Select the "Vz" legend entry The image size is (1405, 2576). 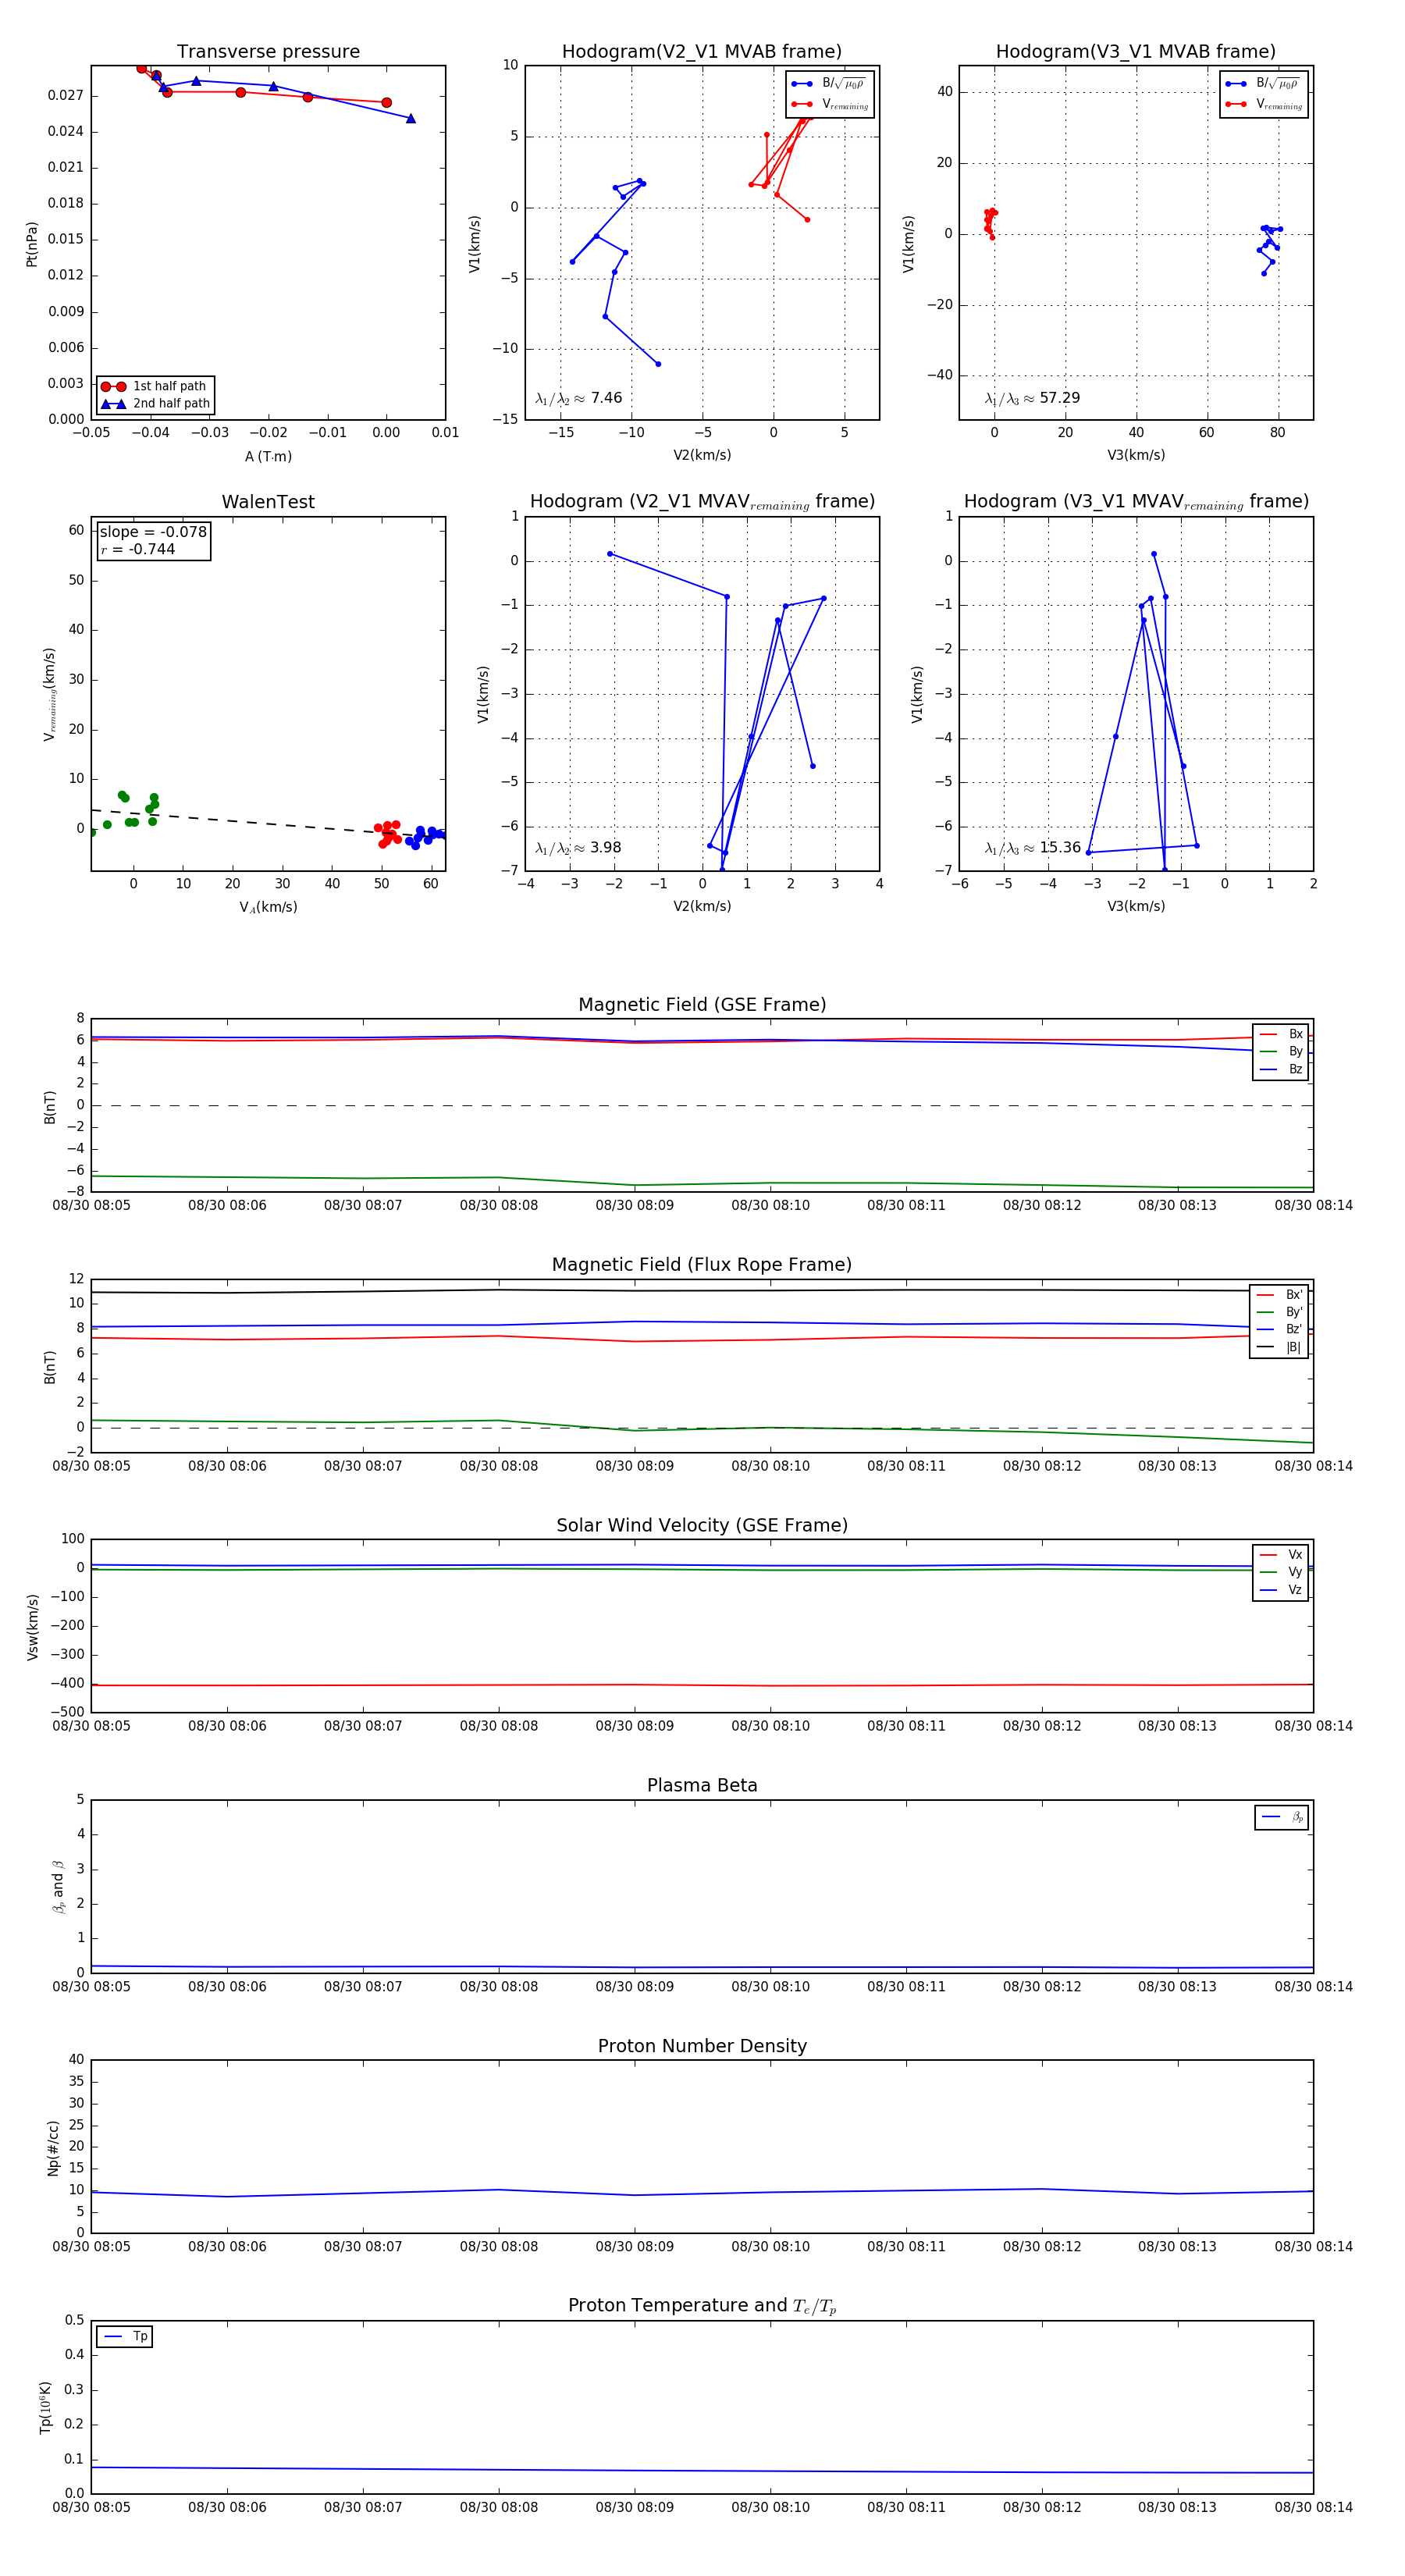tap(1281, 1589)
